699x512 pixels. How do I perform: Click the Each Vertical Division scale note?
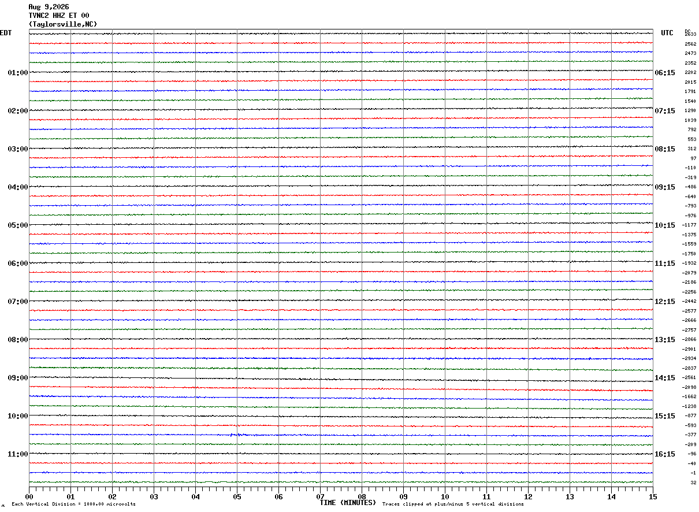point(73,504)
